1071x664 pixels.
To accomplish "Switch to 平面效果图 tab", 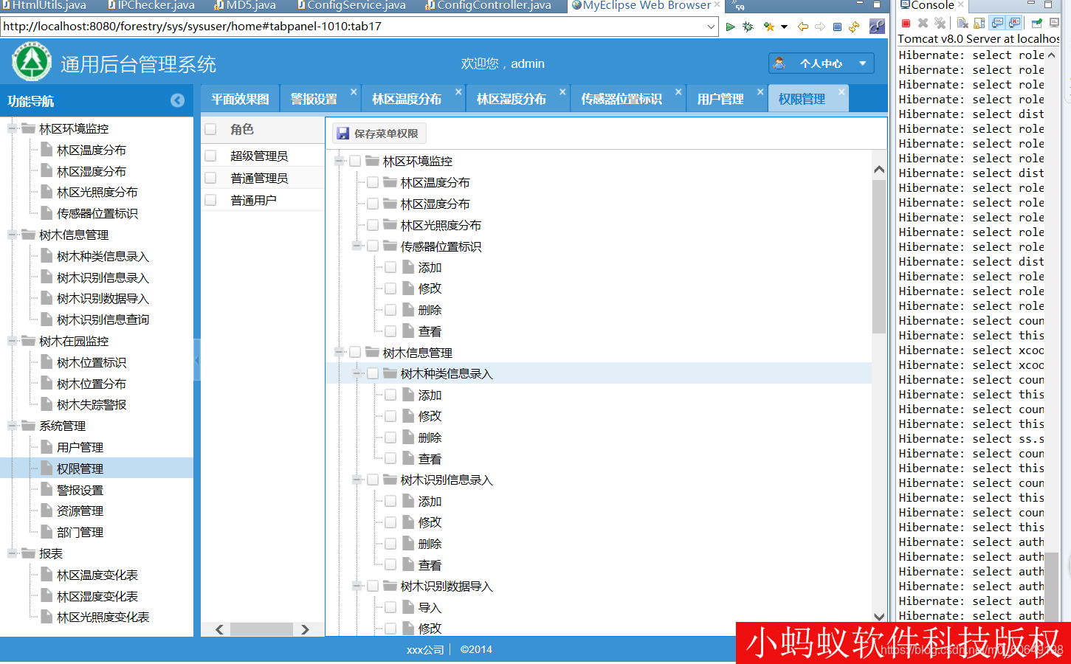I will click(240, 99).
